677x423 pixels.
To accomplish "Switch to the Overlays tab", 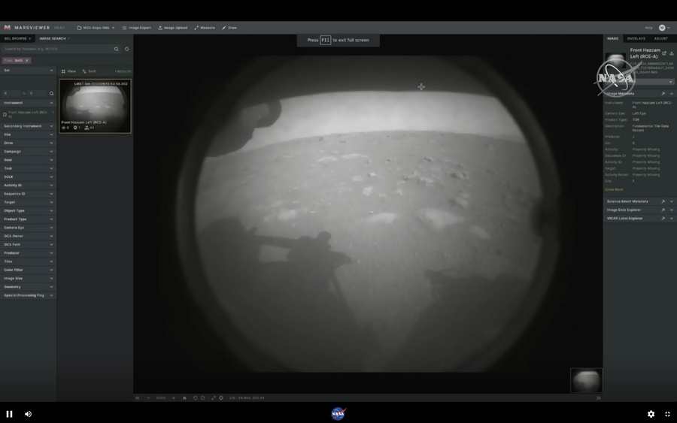I will click(x=636, y=38).
